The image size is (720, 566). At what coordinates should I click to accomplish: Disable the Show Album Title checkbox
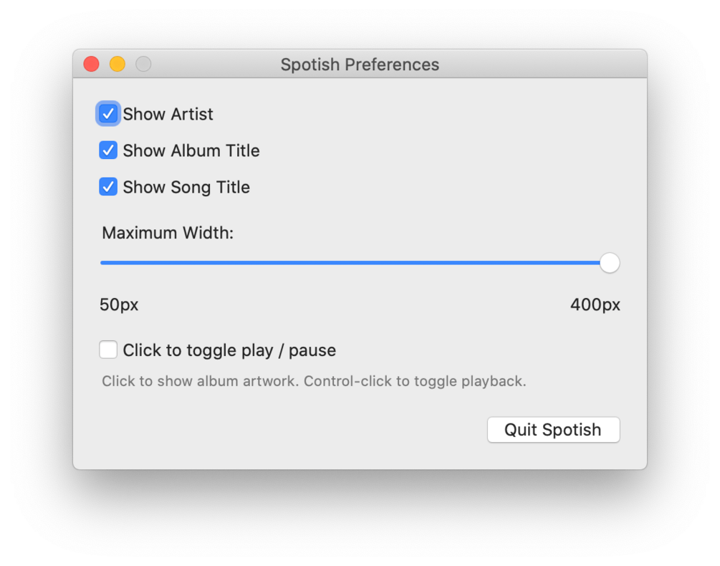(x=108, y=150)
